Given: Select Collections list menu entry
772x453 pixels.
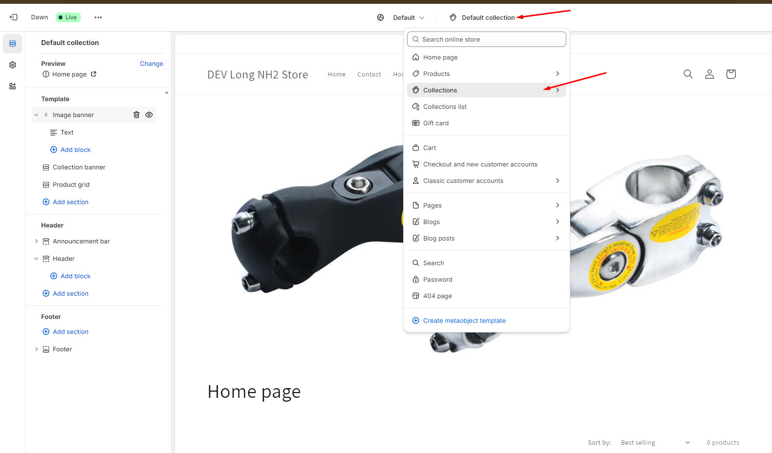Looking at the screenshot, I should tap(486, 106).
